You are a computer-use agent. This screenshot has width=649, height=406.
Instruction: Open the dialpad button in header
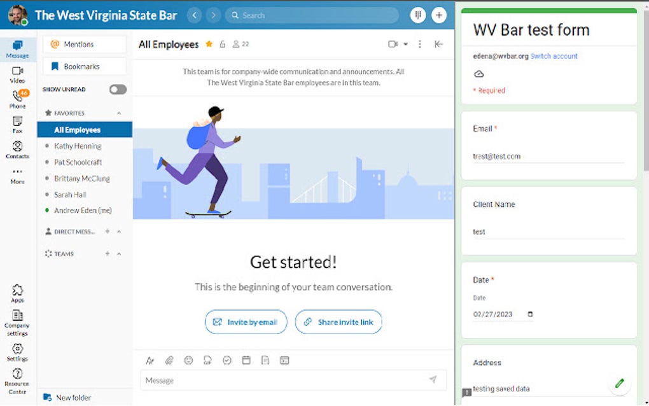[418, 15]
